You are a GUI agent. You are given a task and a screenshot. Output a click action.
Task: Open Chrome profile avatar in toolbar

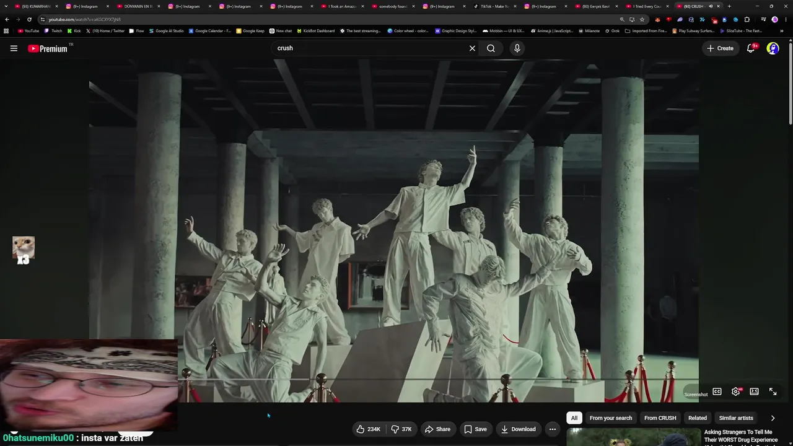point(774,19)
